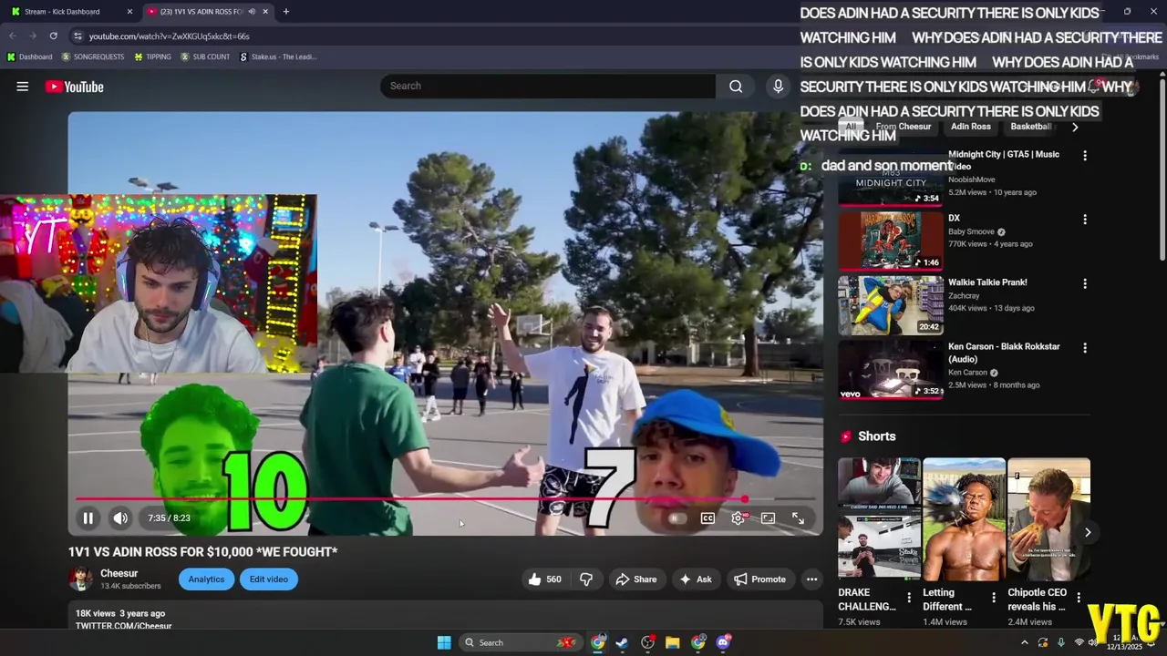Toggle closed captions (CC) button
1167x656 pixels.
coord(707,518)
